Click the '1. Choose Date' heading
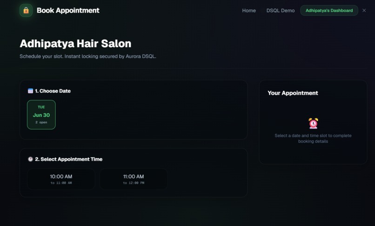 53,91
